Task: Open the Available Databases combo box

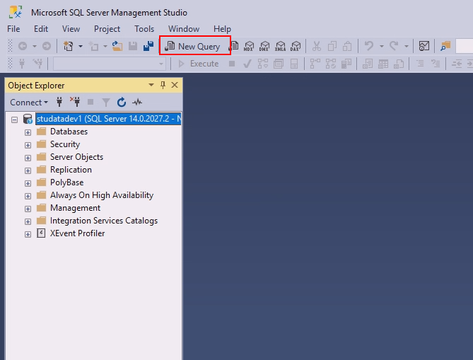Action: pos(109,64)
